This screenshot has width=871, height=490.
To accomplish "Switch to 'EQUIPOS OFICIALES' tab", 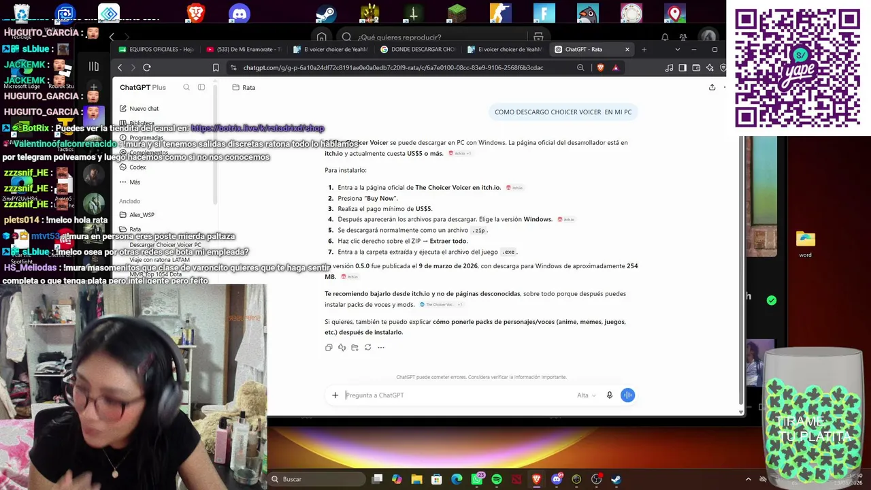I will [157, 49].
